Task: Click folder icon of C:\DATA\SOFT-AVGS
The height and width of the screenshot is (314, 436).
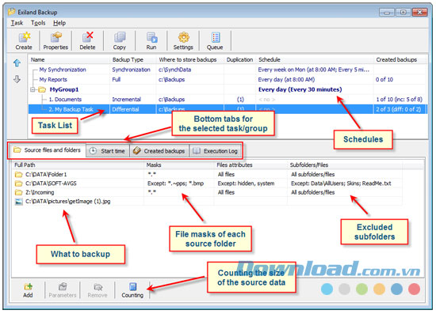Action: (19, 183)
